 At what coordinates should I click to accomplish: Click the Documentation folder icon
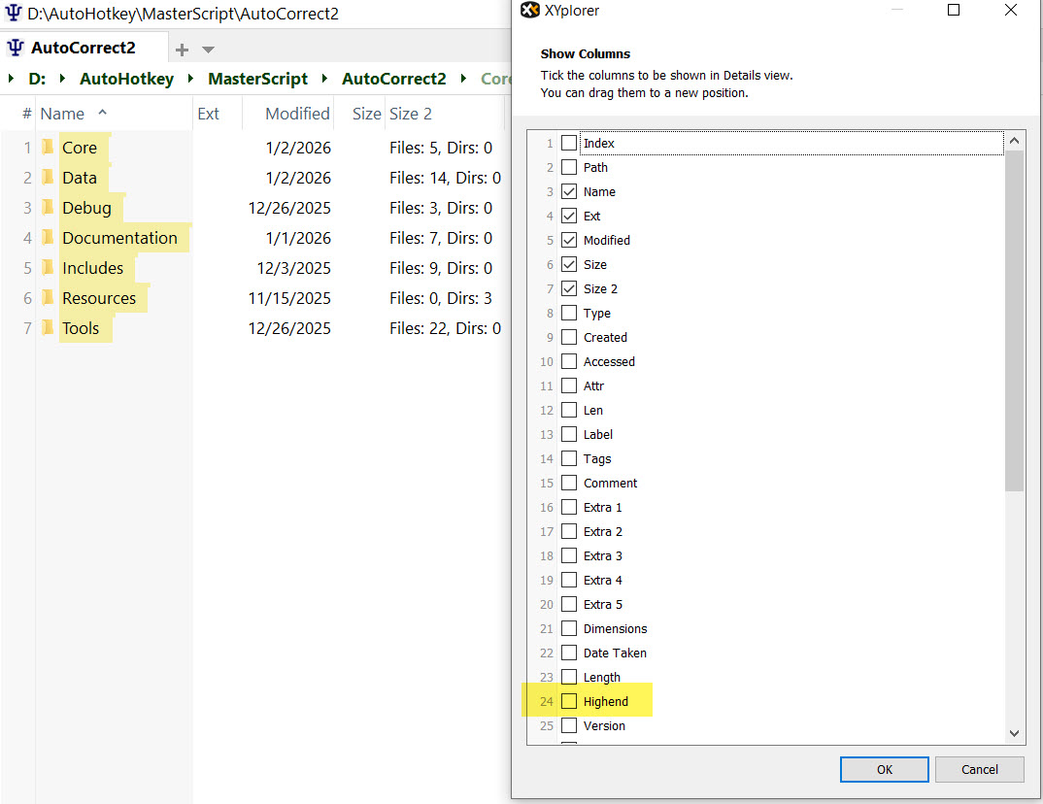[x=48, y=238]
